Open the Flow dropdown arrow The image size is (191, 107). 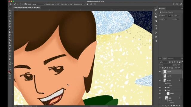tap(68, 4)
